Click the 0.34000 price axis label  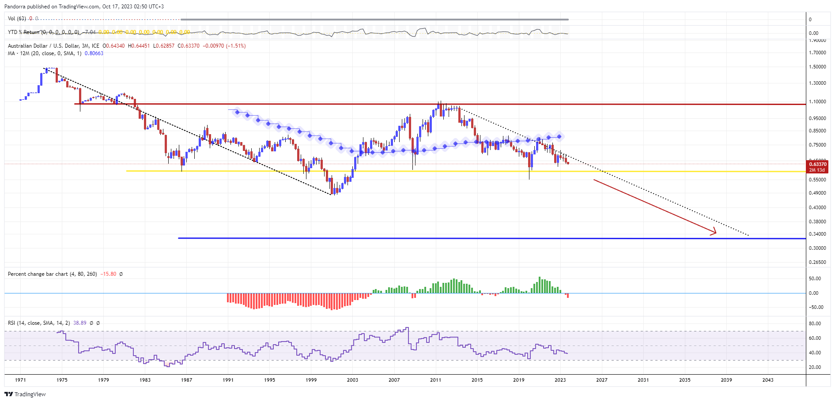(x=817, y=234)
